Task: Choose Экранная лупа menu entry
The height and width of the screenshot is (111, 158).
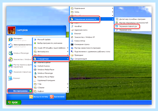Action: click(133, 30)
